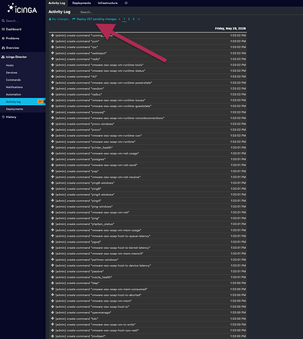Switch to the Deployments tab
Viewport: 303px width, 339px height.
[x=82, y=3]
